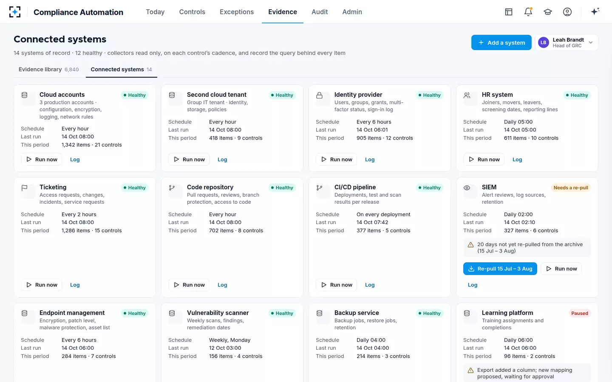Viewport: 612px width, 382px height.
Task: Open the HR system Log
Action: tap(517, 160)
